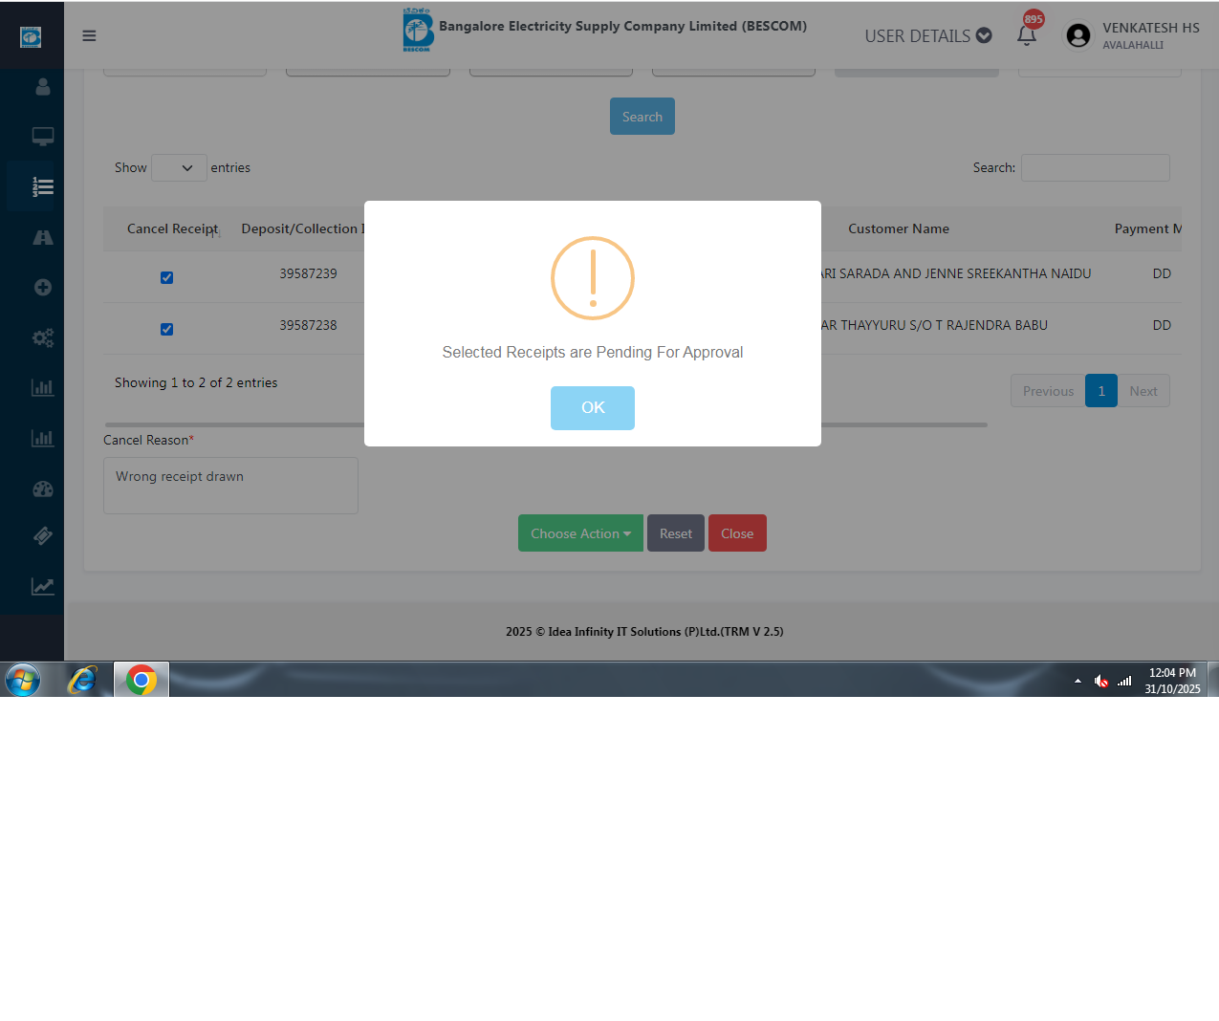Click receipt number 39587238
The image size is (1219, 1021).
pos(308,326)
